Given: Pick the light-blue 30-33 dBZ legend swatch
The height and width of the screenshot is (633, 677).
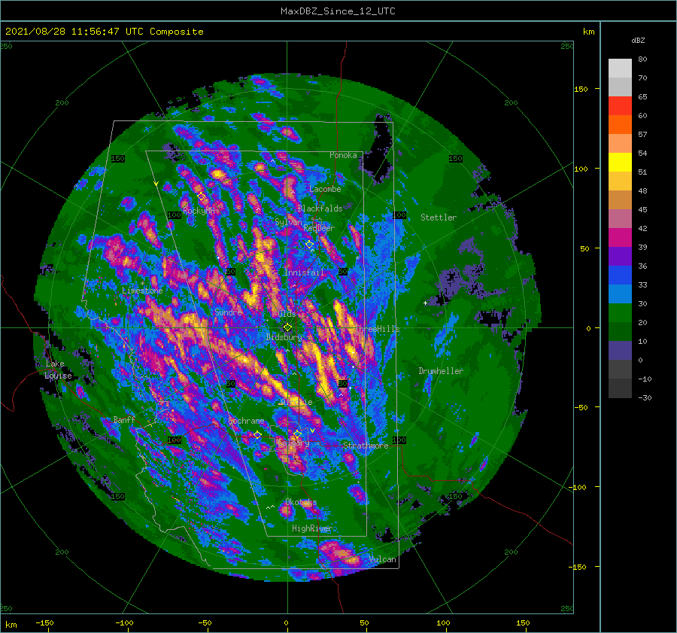Looking at the screenshot, I should [620, 294].
